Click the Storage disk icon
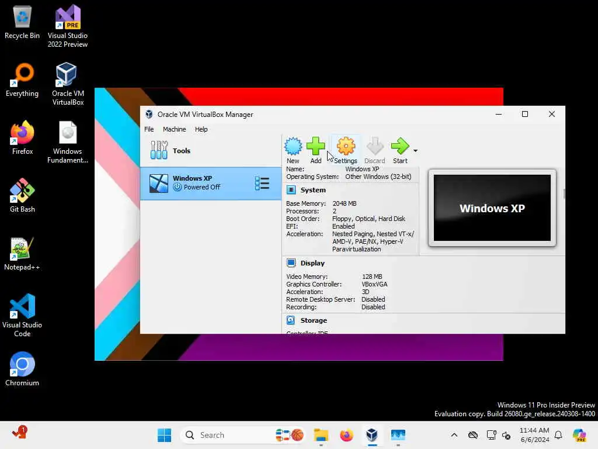598x449 pixels. (x=291, y=320)
